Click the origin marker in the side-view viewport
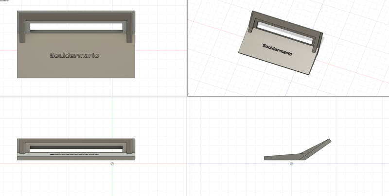This screenshot has height=196, width=389. pyautogui.click(x=292, y=163)
